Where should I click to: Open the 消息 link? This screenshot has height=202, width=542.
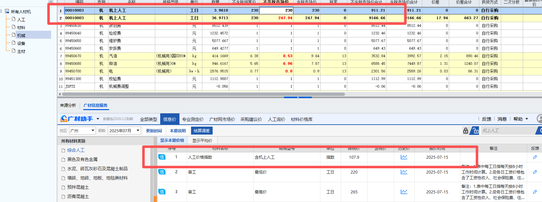[x=502, y=119]
